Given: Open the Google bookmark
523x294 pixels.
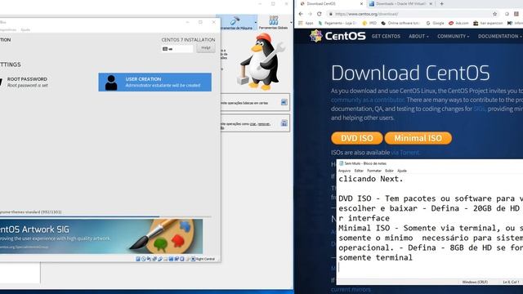Looking at the screenshot, I should [435, 24].
